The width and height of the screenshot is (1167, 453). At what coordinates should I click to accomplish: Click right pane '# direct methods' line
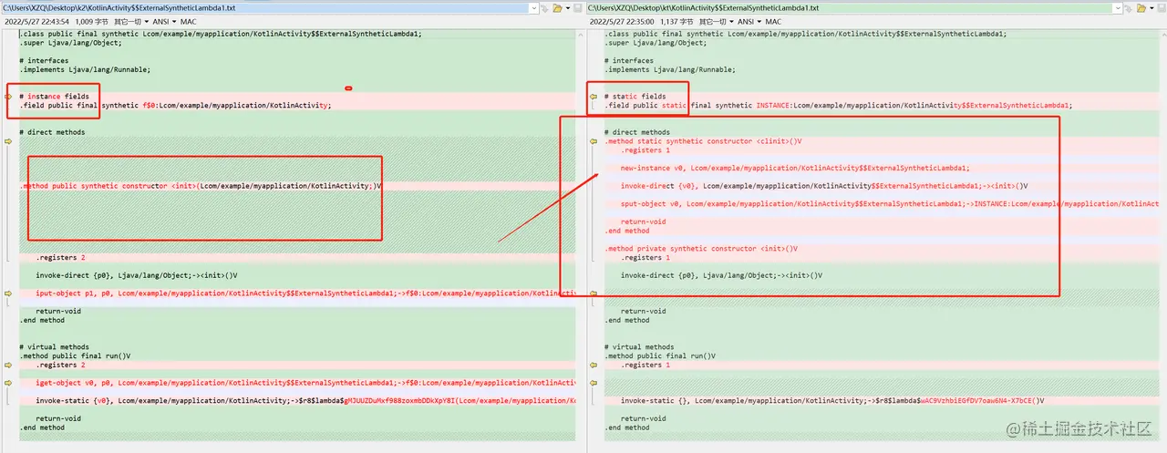636,132
